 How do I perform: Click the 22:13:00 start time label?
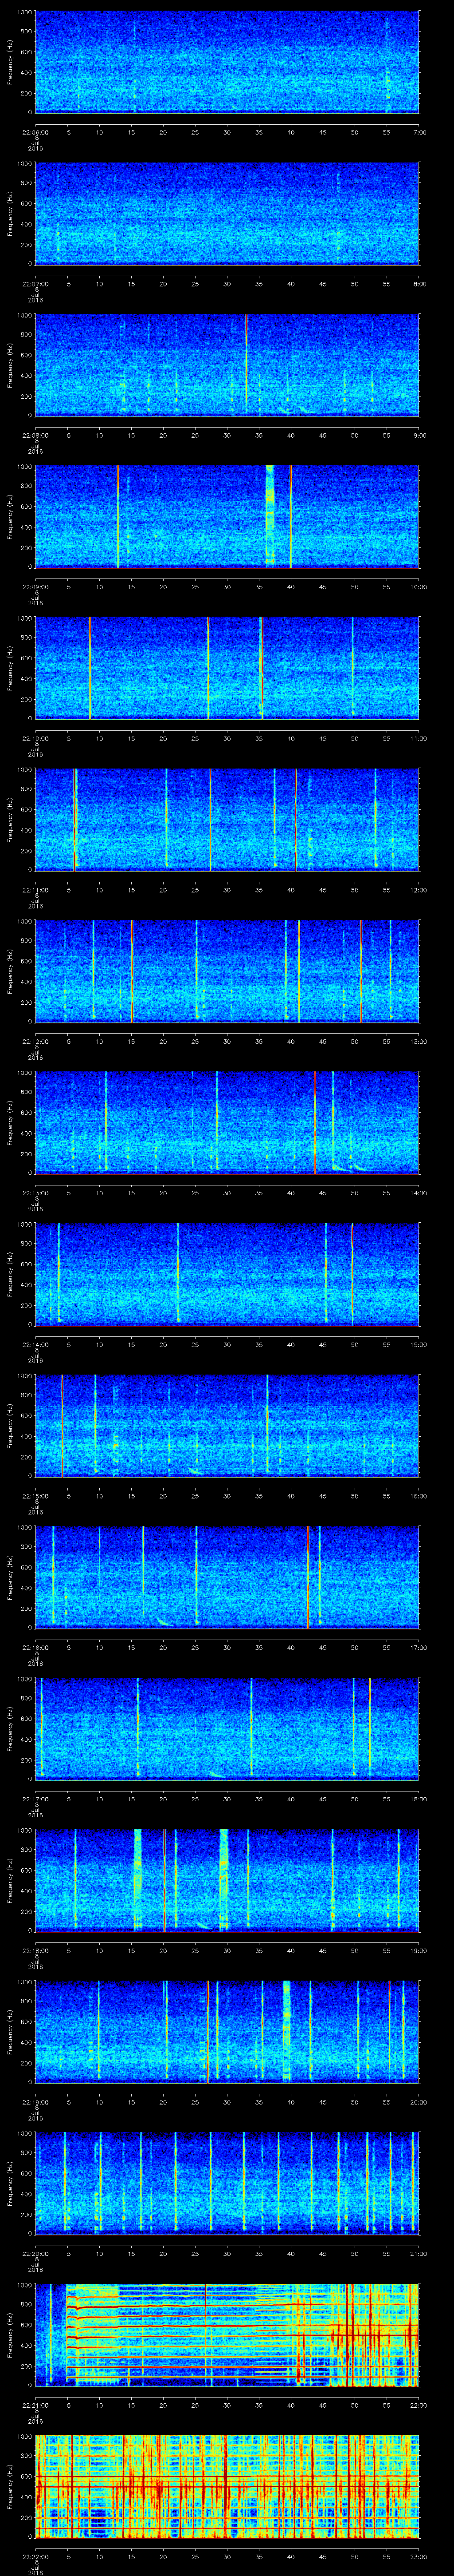pos(35,1192)
